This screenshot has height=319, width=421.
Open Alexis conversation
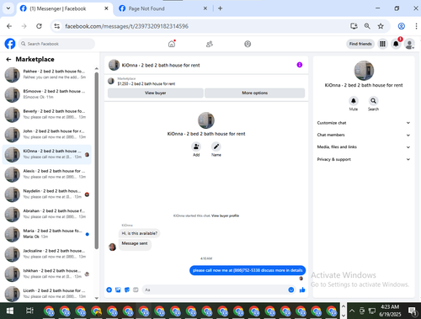tap(48, 174)
